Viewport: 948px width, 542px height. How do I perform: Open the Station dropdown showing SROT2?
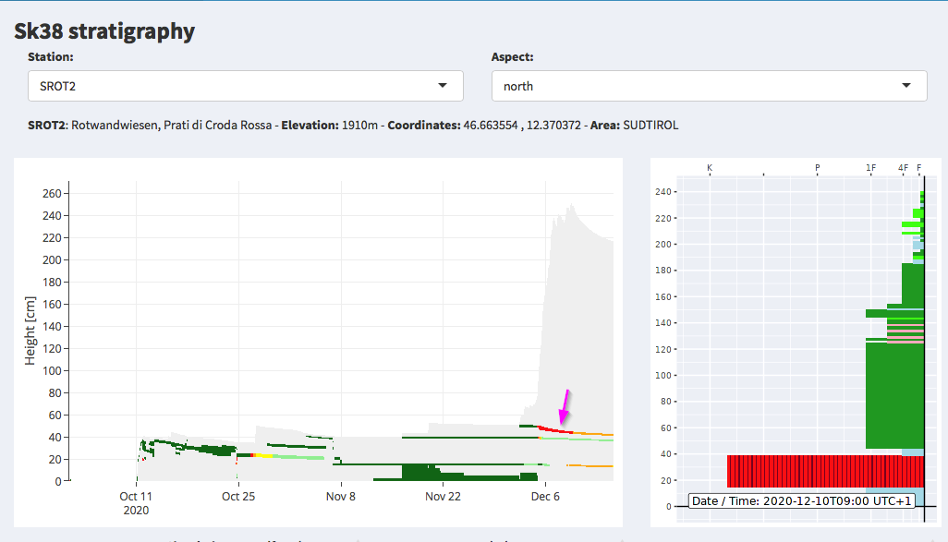(246, 86)
